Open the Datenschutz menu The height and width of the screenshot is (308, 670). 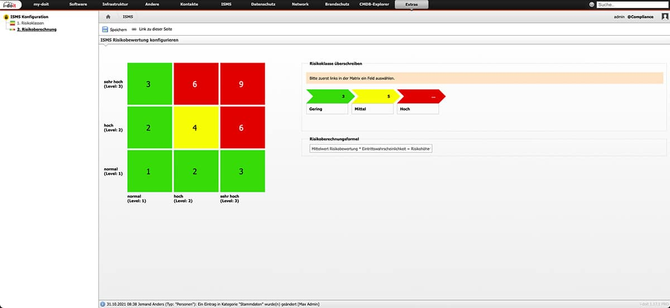(262, 4)
